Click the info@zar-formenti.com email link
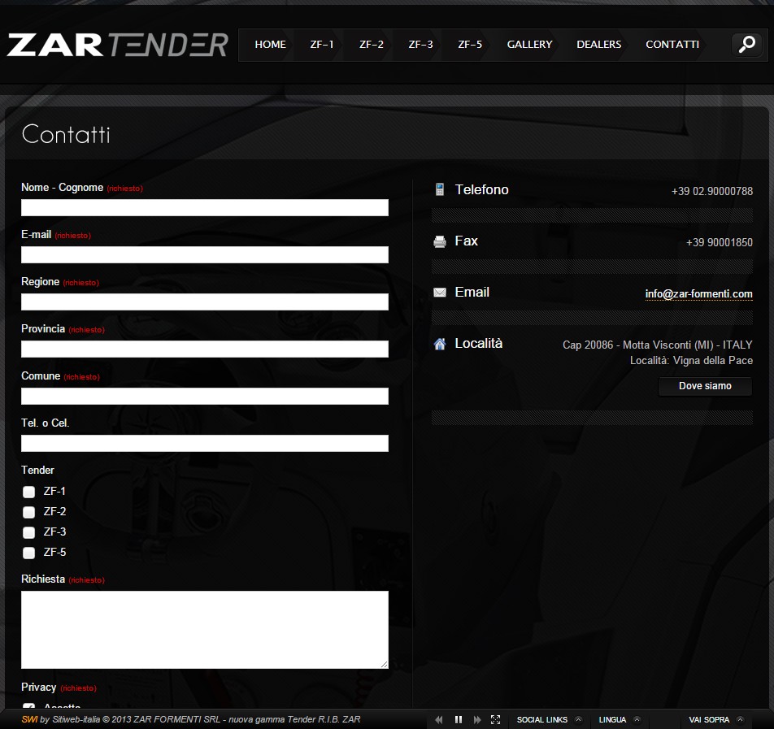The image size is (774, 729). [x=698, y=294]
